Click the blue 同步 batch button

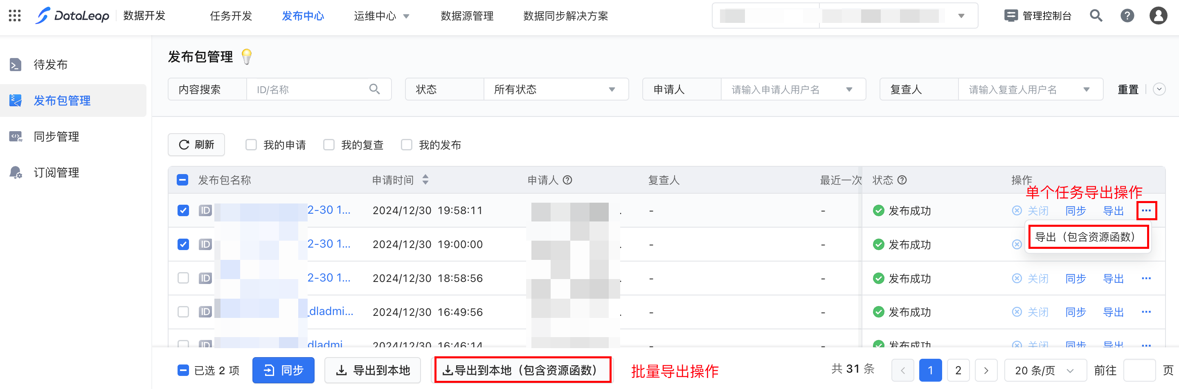pos(283,370)
